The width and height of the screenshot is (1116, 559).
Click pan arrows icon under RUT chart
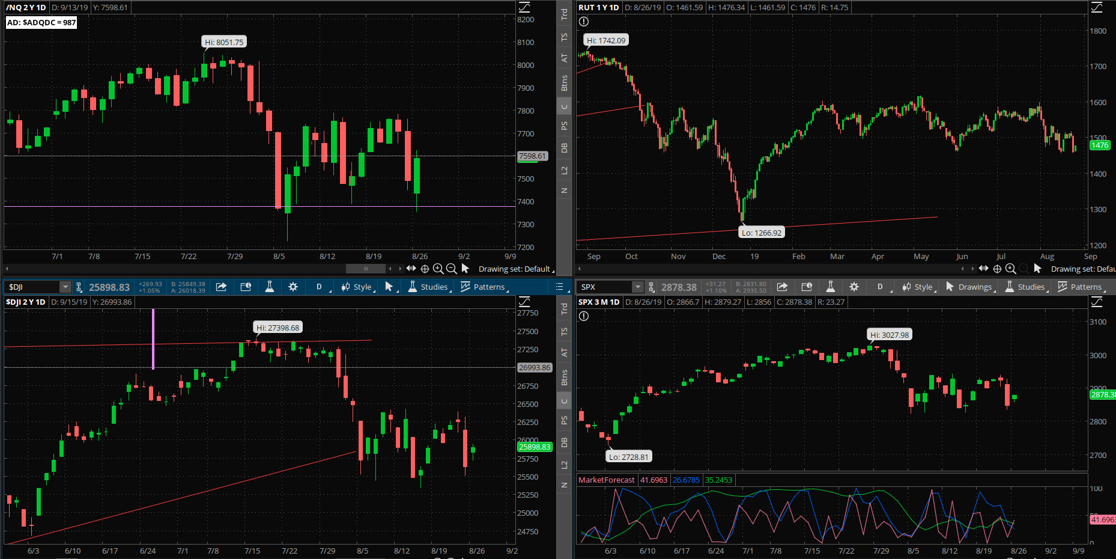point(983,269)
